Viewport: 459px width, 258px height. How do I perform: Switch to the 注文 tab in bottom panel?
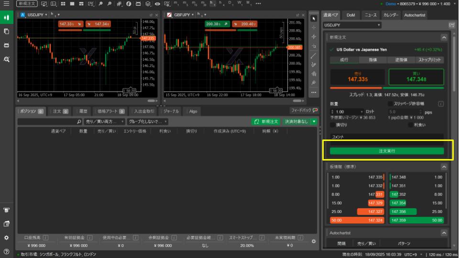[x=60, y=111]
